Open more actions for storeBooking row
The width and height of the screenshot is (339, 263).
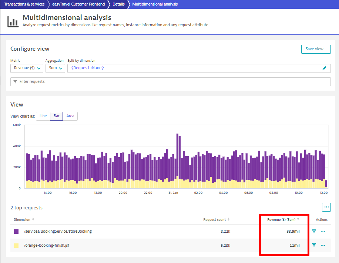pyautogui.click(x=323, y=232)
